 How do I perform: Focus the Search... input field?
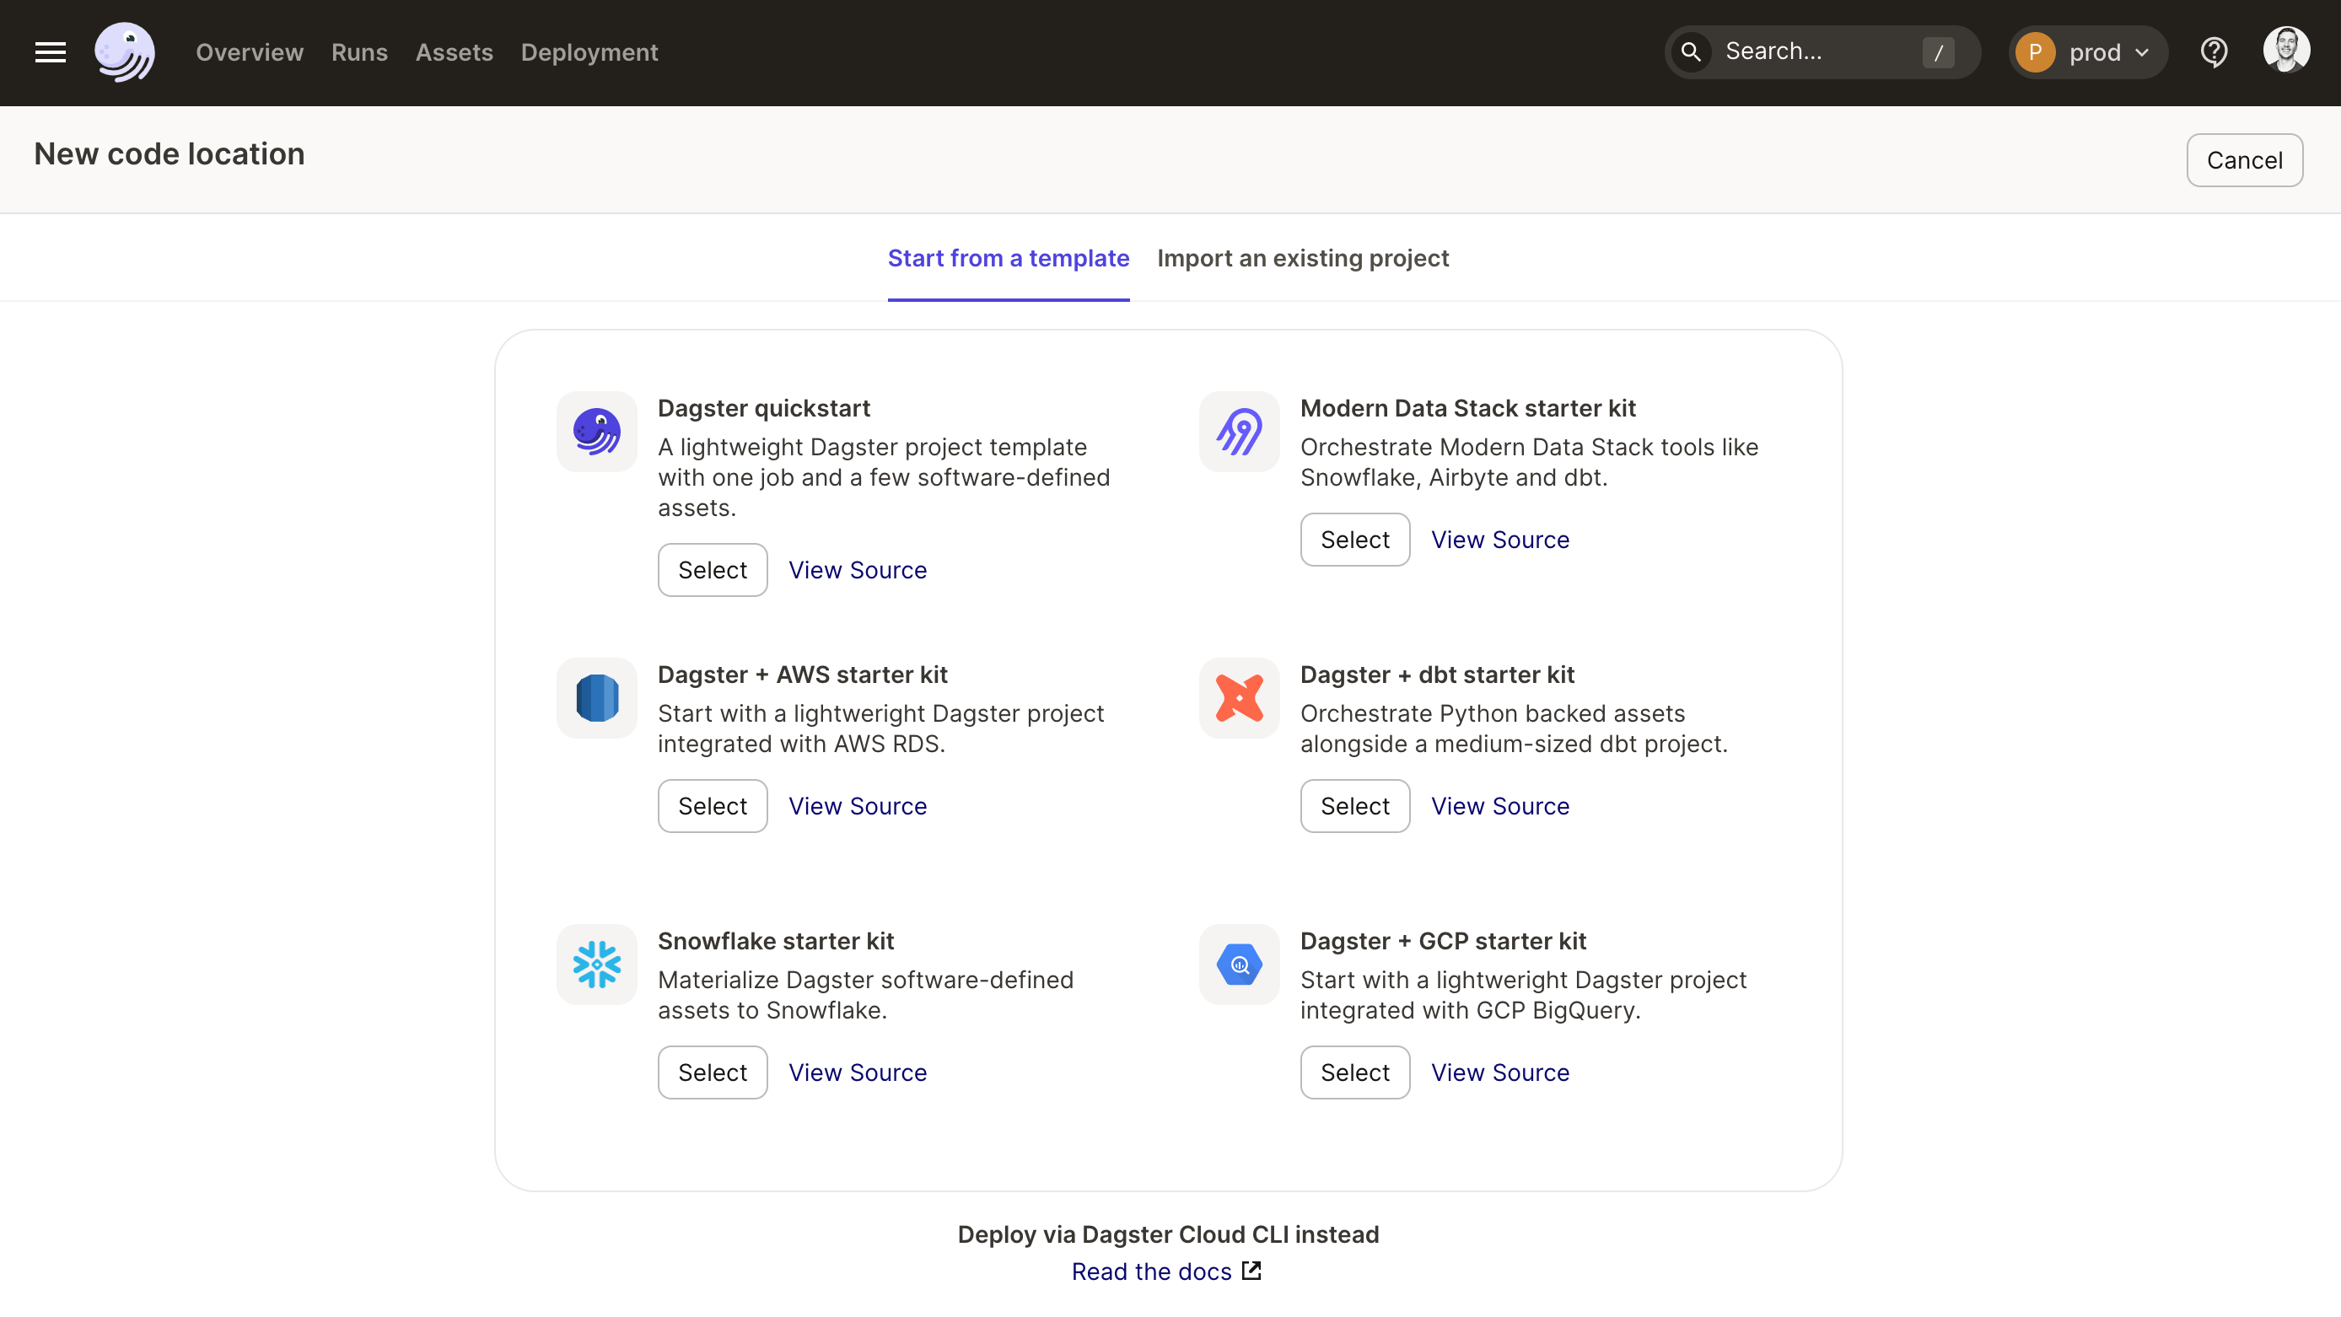(1822, 53)
